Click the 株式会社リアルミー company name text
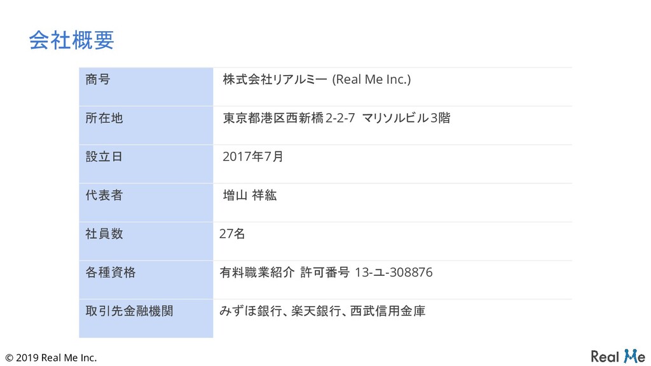This screenshot has width=651, height=366. (275, 79)
